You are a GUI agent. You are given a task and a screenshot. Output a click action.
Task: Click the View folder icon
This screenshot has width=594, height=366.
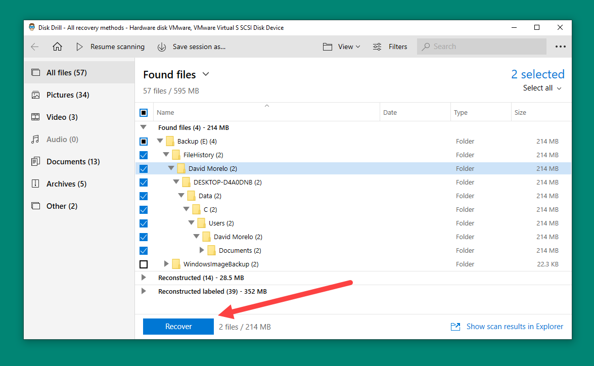pos(328,47)
